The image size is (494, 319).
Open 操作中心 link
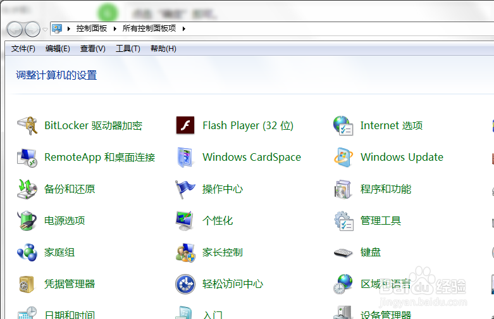coord(223,189)
